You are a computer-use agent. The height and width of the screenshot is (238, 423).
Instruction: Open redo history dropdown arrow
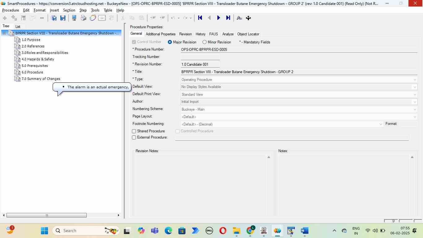pos(190,18)
